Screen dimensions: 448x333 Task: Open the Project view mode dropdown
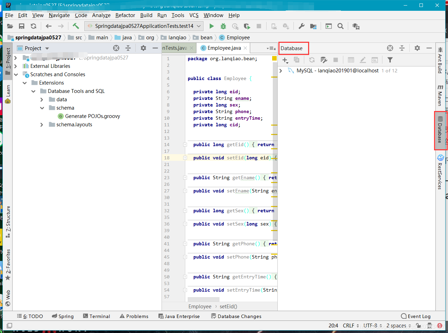pyautogui.click(x=47, y=48)
